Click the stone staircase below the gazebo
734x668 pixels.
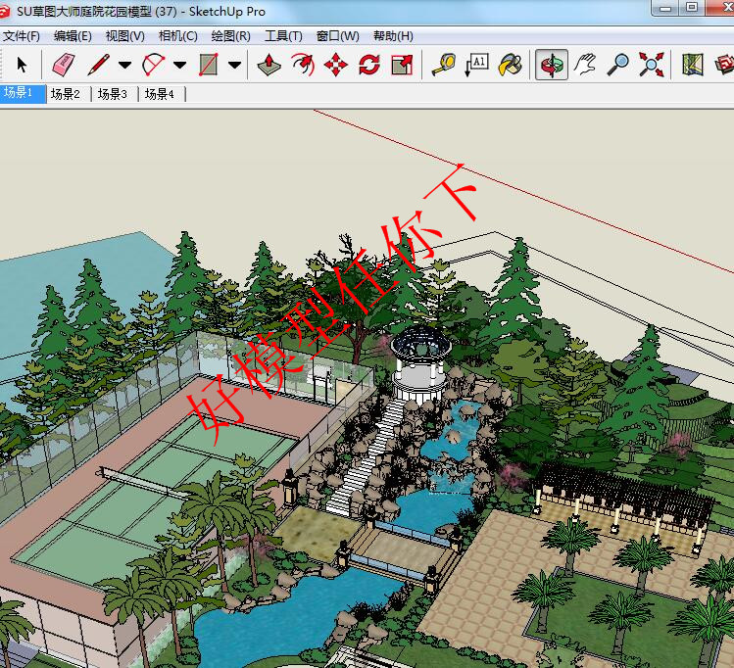pyautogui.click(x=367, y=457)
